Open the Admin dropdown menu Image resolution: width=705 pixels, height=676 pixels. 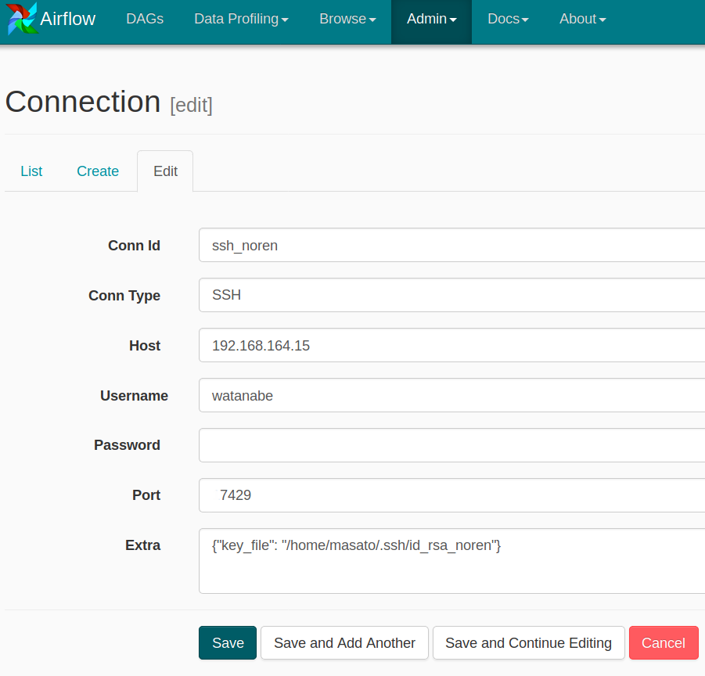click(x=431, y=19)
